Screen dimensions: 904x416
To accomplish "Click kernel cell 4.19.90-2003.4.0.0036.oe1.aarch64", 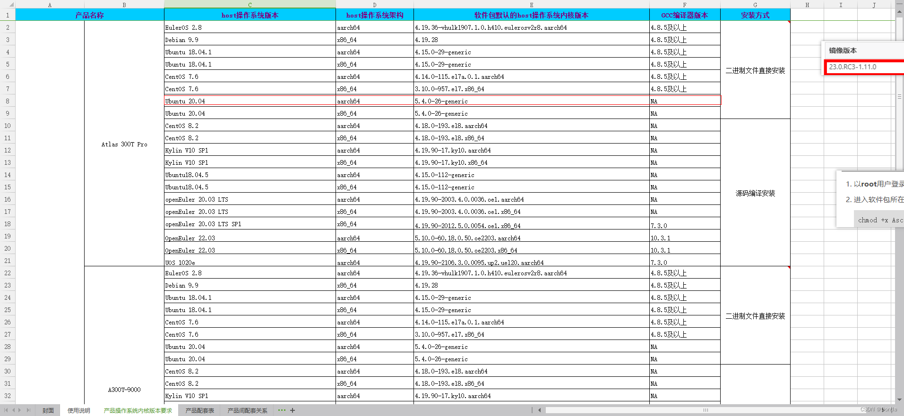I will coord(532,199).
